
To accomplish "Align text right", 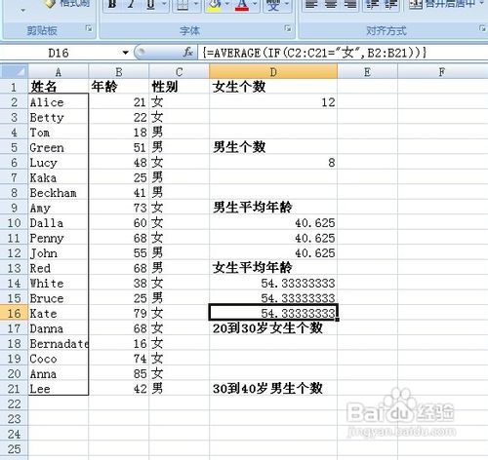I will [350, 5].
